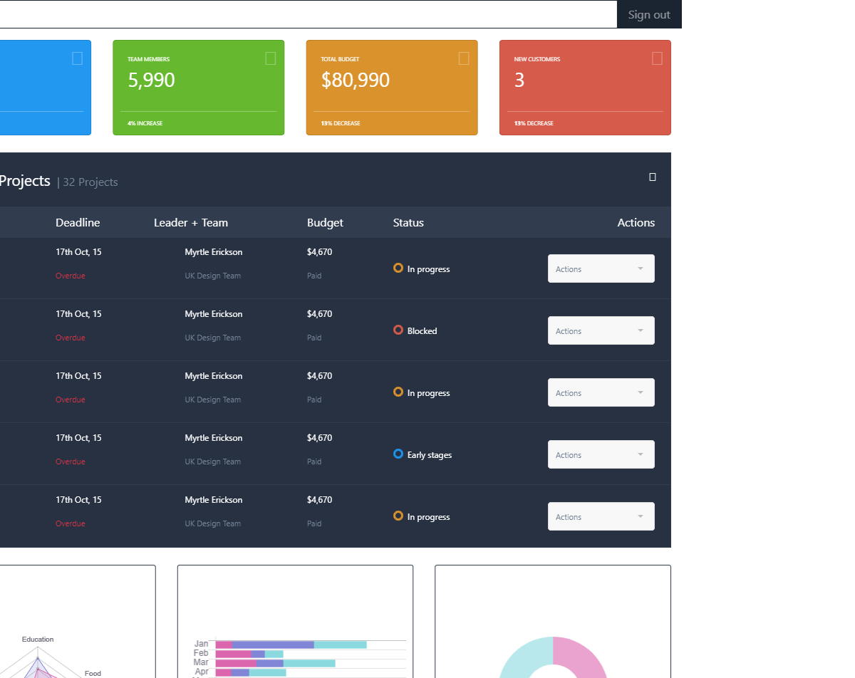Expand the Actions dropdown in the first project row
Viewport: 855px width, 678px height.
(x=601, y=268)
